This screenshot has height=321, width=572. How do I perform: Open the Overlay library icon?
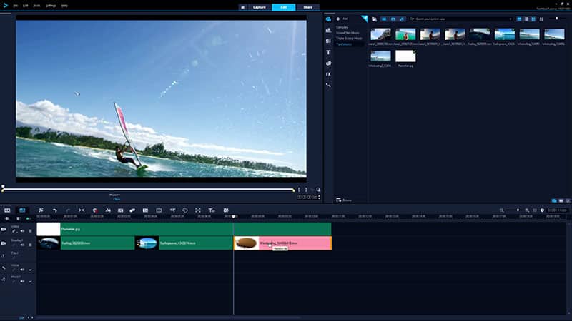pyautogui.click(x=328, y=63)
